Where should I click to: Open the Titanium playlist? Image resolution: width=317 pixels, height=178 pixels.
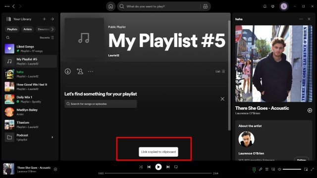tap(30, 125)
